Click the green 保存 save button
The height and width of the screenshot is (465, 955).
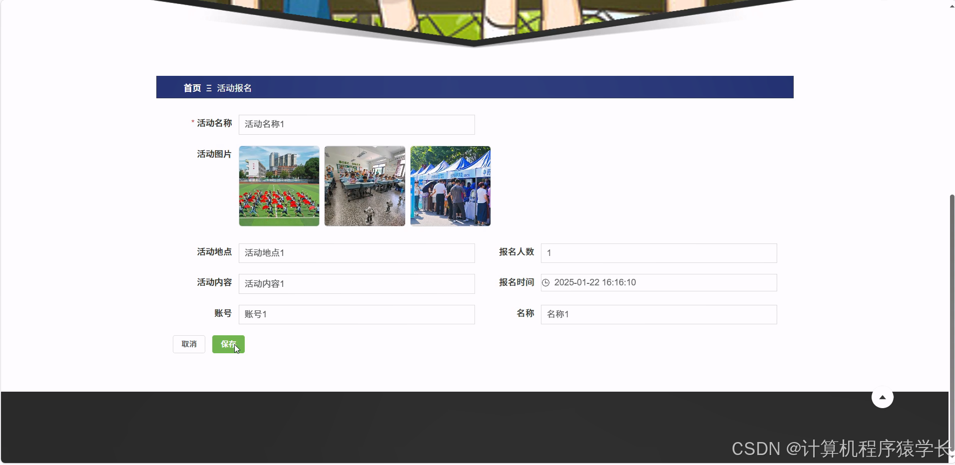pyautogui.click(x=228, y=344)
